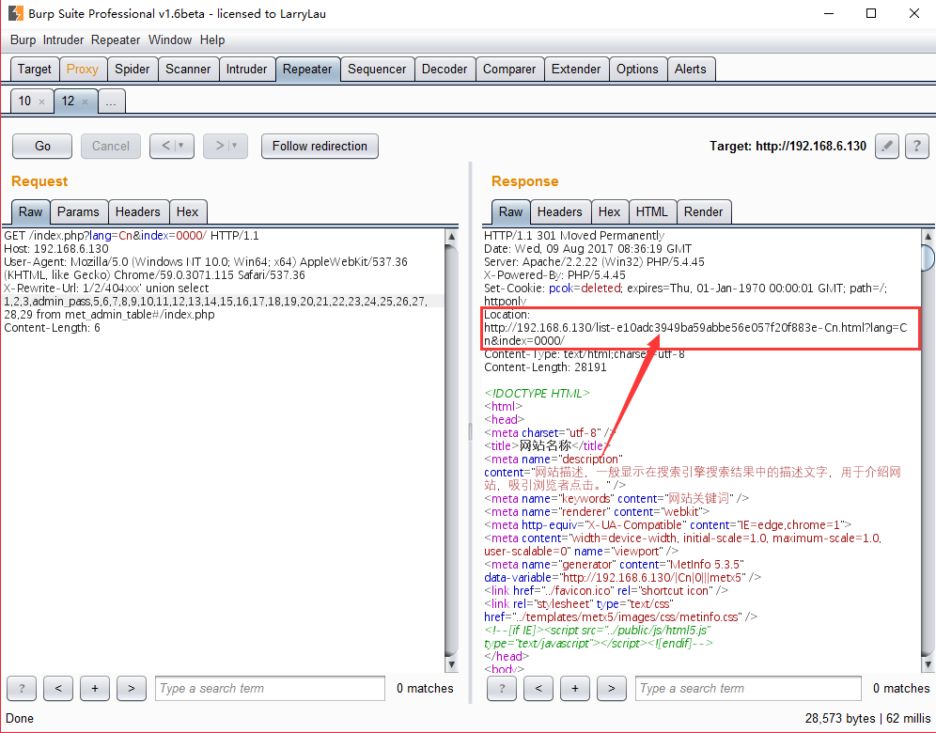Close Repeater tab 12 with its x

85,102
